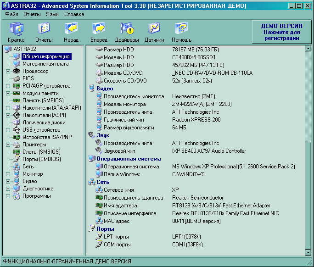This screenshot has width=314, height=267.
Task: Expand the Процессор tree node
Action: [8, 71]
